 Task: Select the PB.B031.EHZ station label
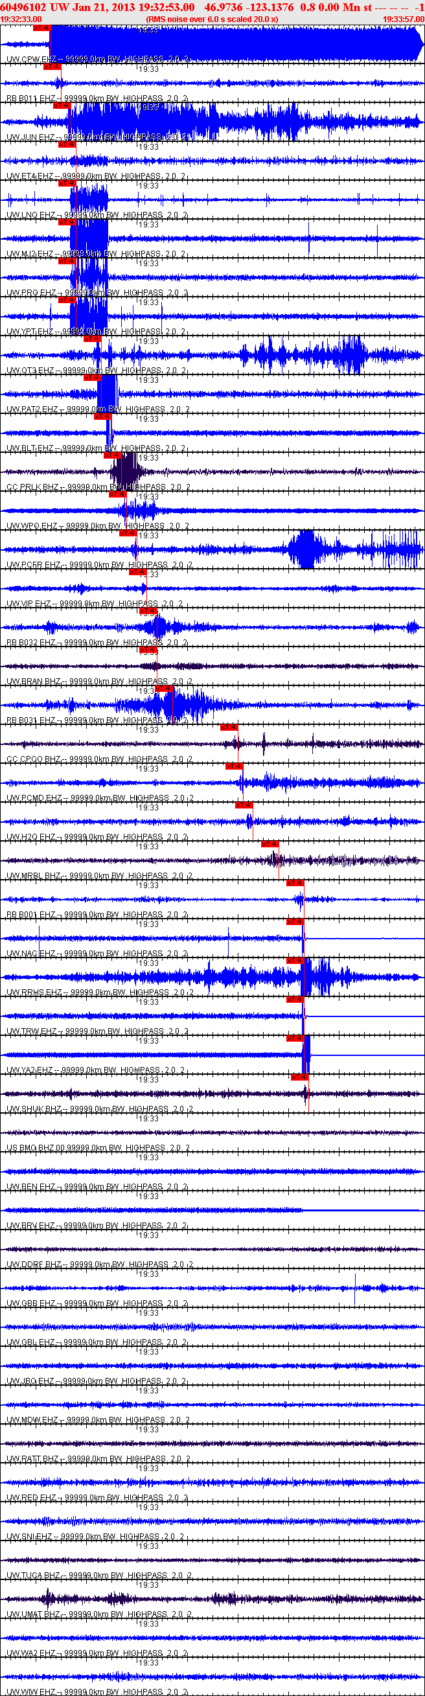31,720
